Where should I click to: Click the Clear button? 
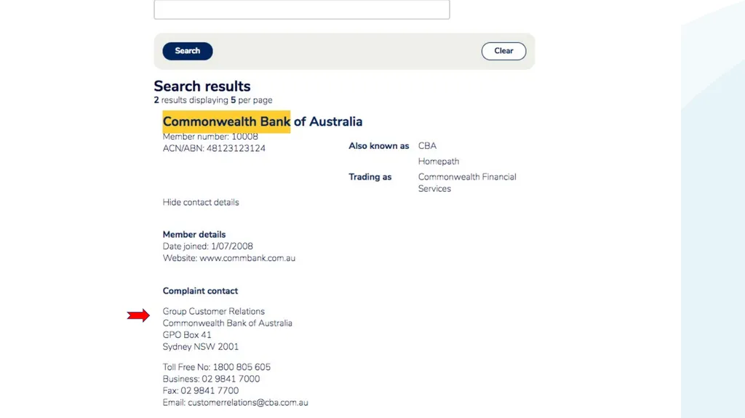503,51
